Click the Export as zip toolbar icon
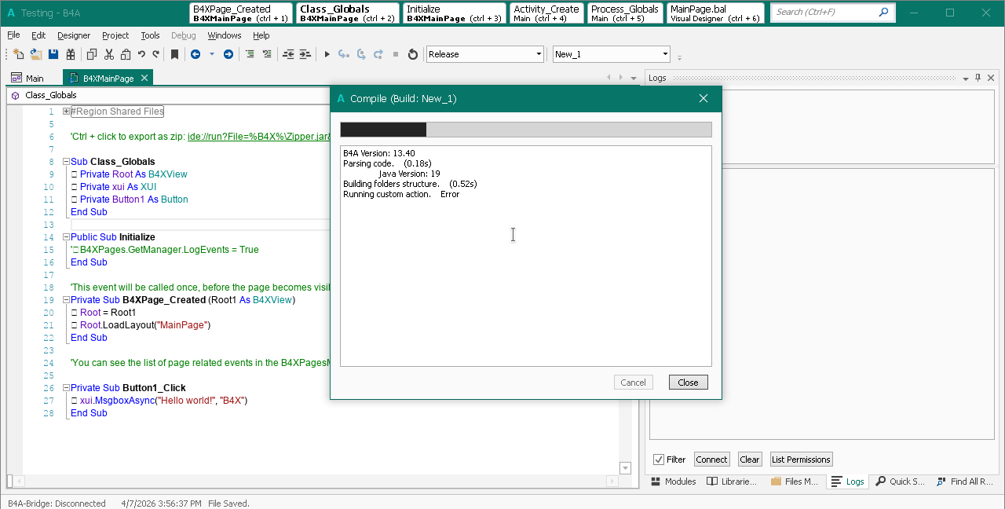The width and height of the screenshot is (1005, 509). click(71, 54)
